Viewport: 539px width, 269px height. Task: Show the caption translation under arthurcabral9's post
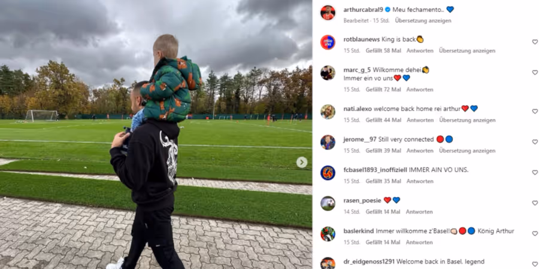click(x=423, y=20)
